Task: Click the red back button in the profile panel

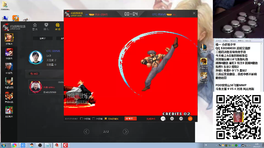Action: [x=34, y=74]
